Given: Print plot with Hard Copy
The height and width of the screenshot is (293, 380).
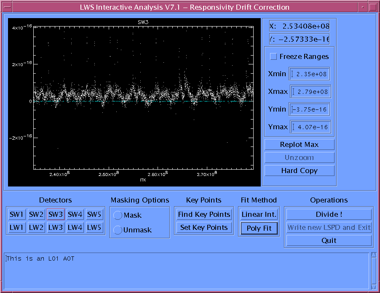Looking at the screenshot, I should (299, 170).
